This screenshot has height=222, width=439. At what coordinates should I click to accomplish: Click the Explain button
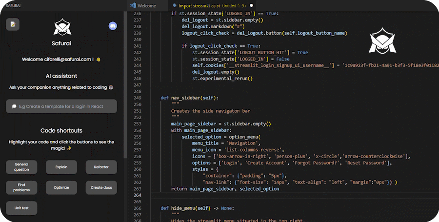pos(61,167)
